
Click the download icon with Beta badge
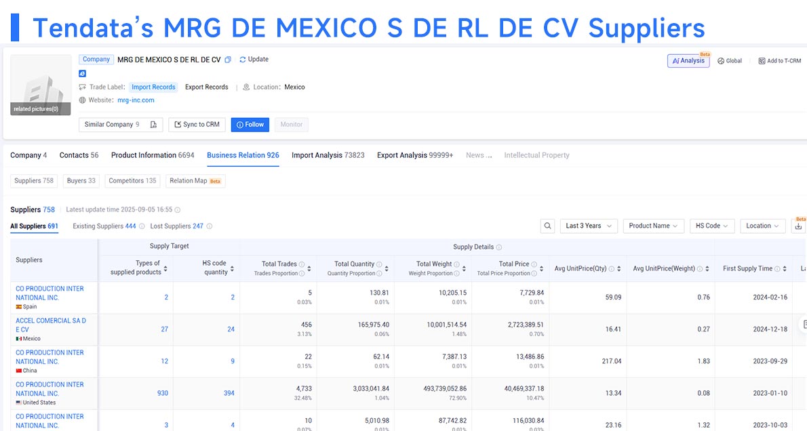pos(798,226)
